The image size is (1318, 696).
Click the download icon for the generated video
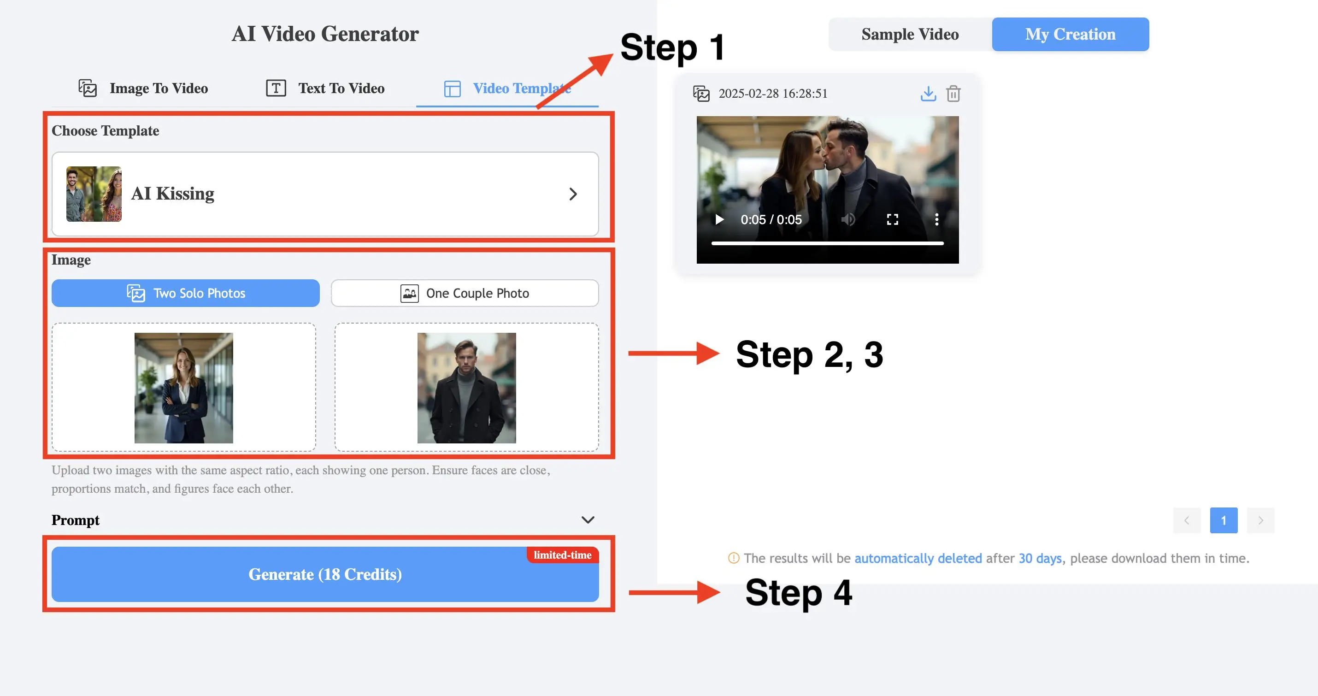pos(928,93)
